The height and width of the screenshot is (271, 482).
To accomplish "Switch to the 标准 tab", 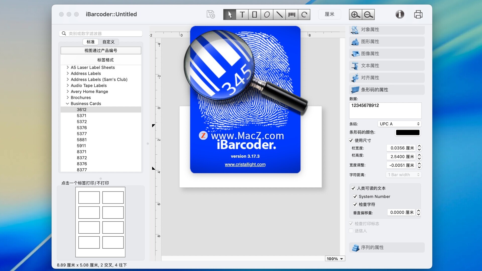I will 90,42.
